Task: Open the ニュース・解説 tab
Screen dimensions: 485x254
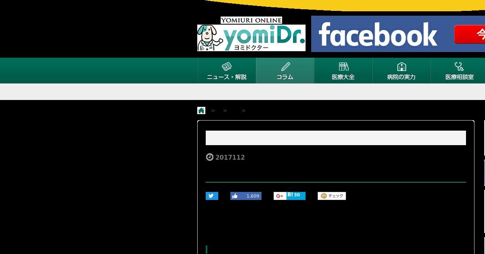Action: pyautogui.click(x=227, y=71)
